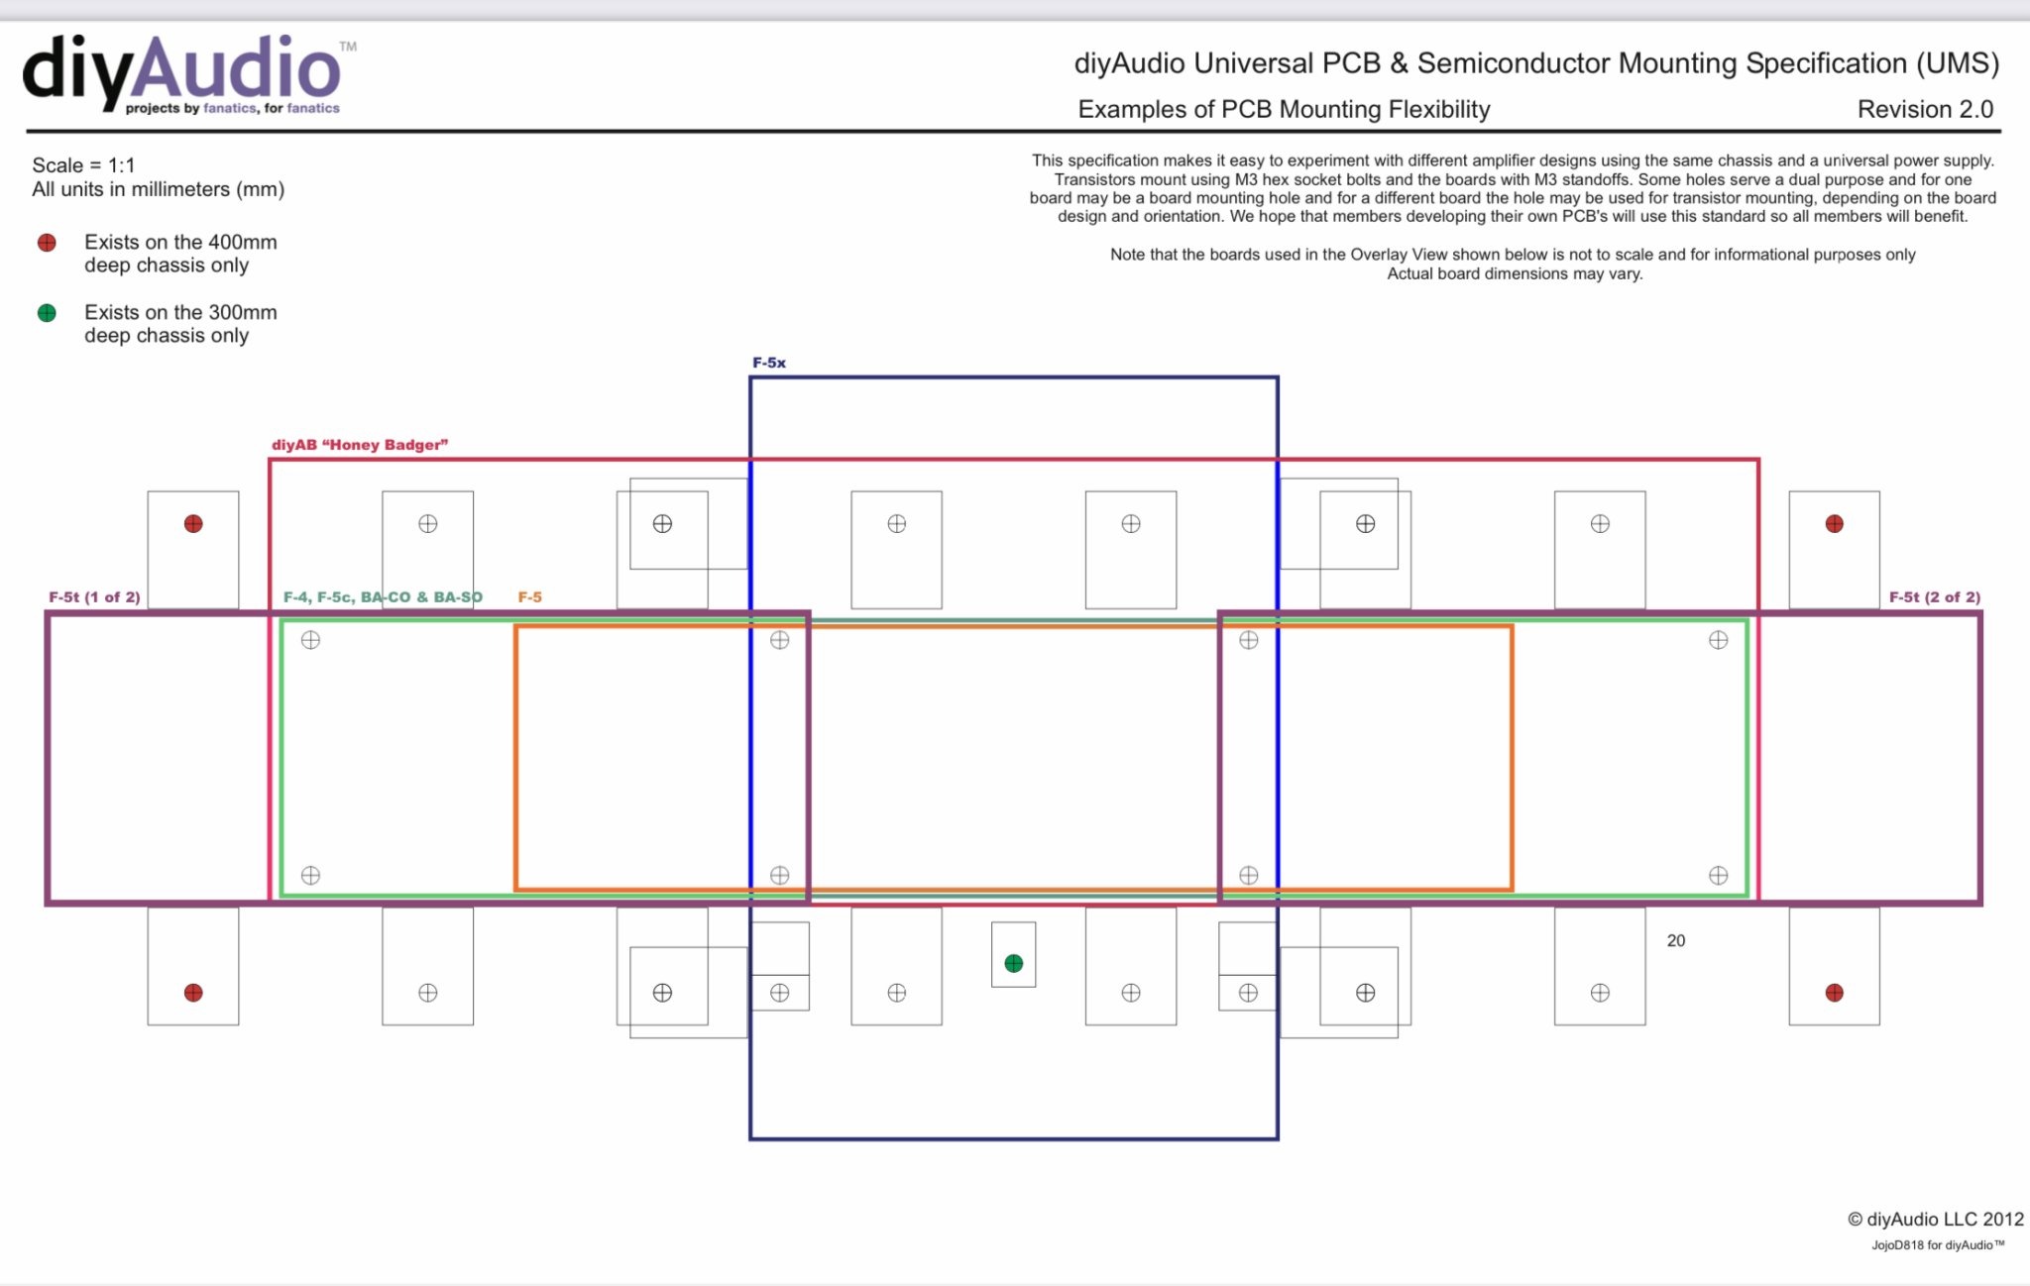Click the green legend dot for 300mm chassis

pyautogui.click(x=47, y=313)
